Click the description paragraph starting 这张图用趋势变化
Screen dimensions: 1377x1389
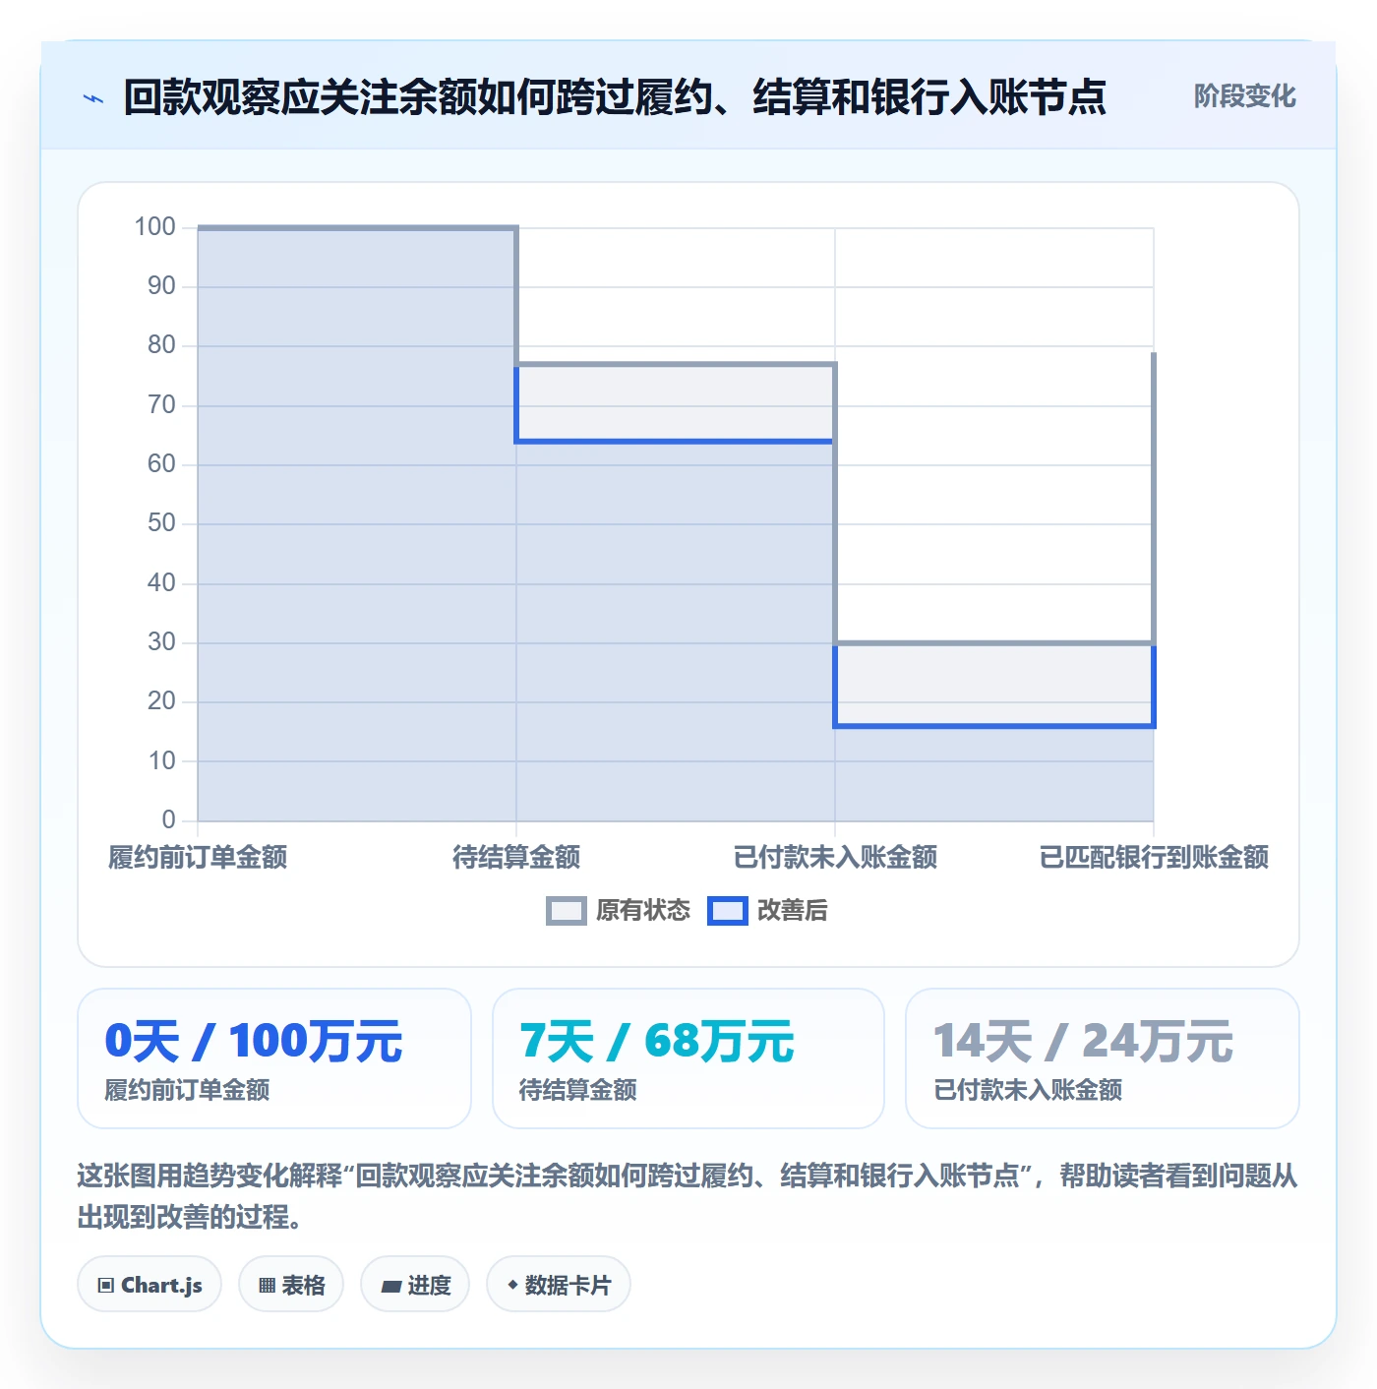click(688, 1196)
